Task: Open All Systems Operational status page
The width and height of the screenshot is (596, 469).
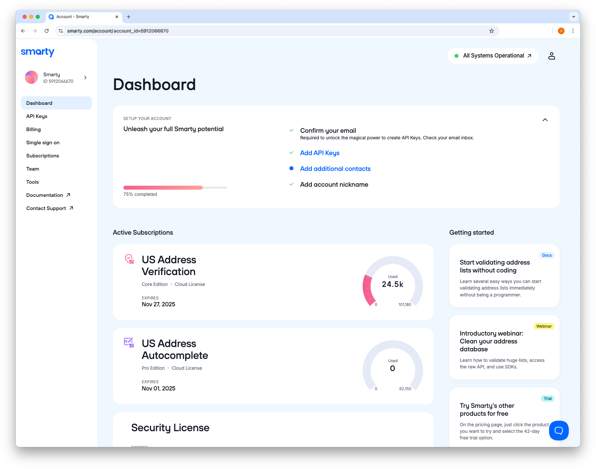Action: (493, 56)
